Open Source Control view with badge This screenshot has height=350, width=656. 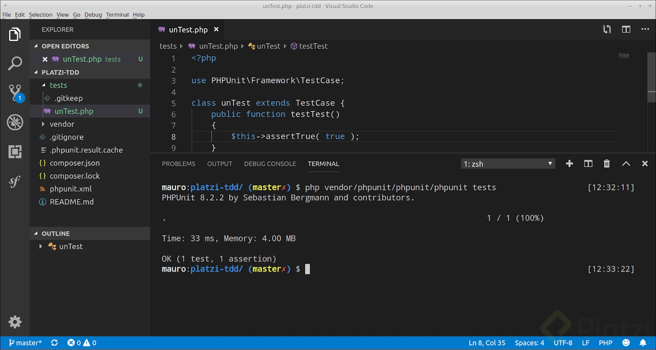[x=16, y=93]
